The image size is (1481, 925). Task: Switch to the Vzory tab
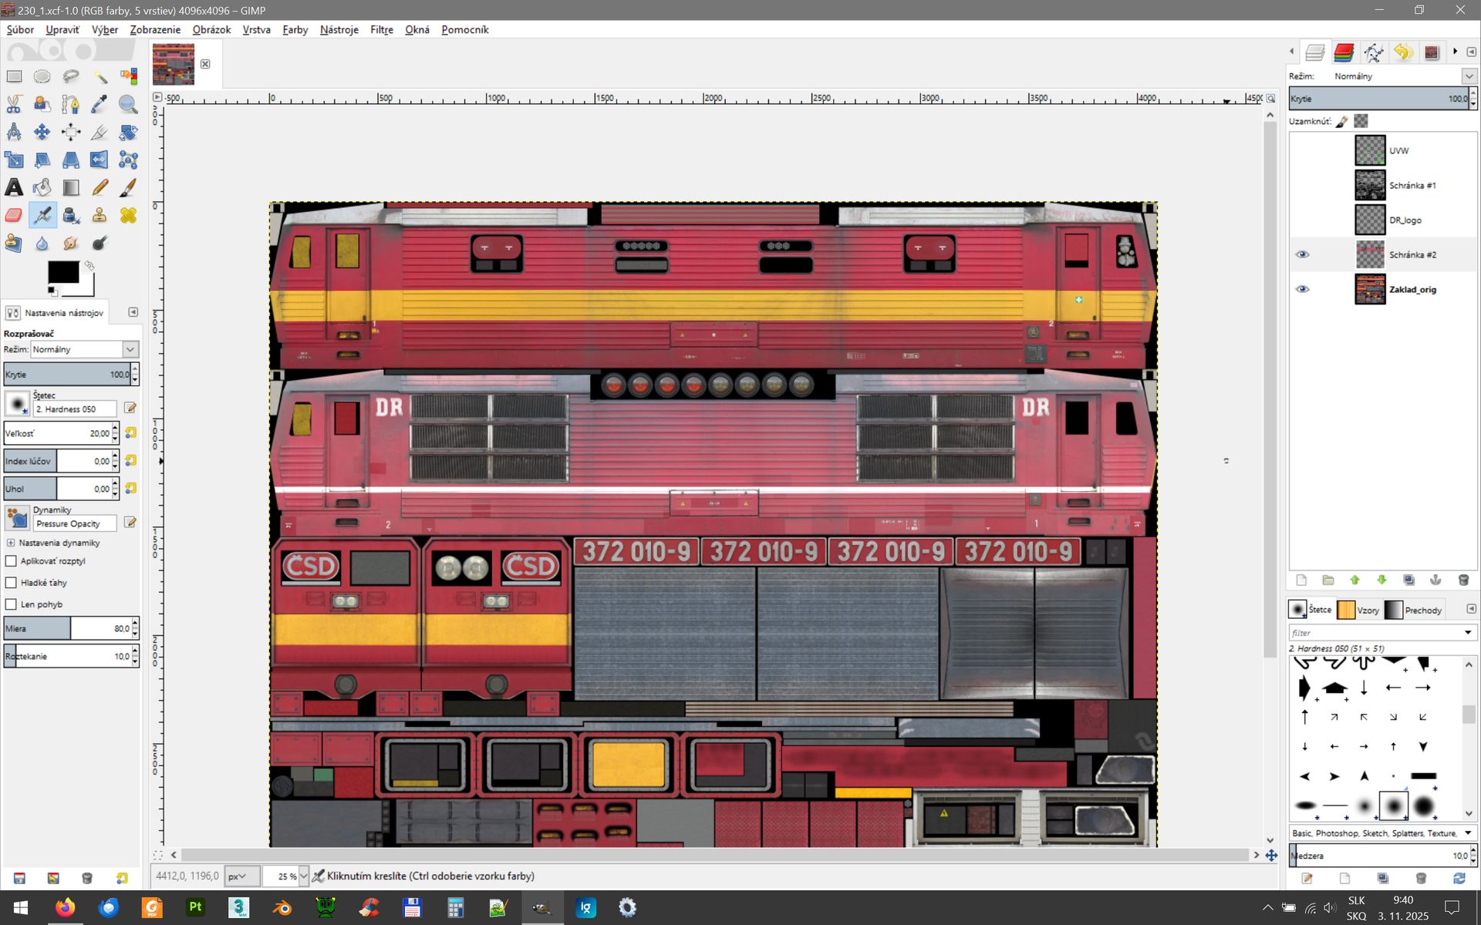tap(1358, 610)
